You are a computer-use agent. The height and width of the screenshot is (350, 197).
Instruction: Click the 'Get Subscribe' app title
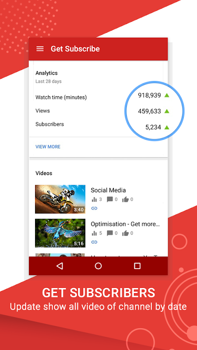point(75,49)
